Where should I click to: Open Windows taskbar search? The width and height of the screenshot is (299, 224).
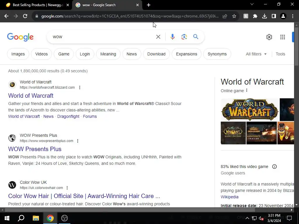(21, 218)
